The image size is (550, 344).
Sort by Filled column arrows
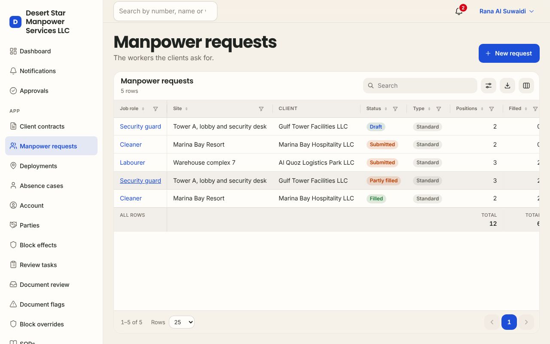pos(526,109)
